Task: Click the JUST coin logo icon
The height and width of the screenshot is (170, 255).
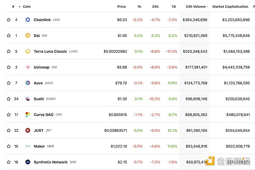Action: (28, 130)
